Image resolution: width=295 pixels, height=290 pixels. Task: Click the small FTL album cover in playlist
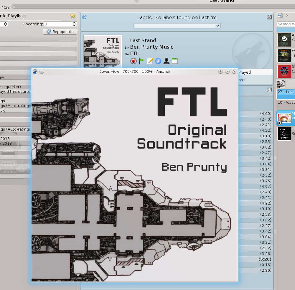coord(281,84)
